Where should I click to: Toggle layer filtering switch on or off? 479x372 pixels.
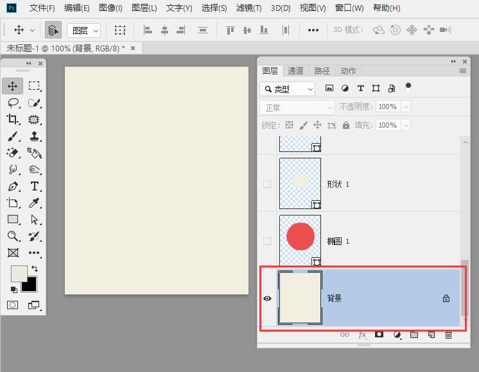[x=408, y=89]
